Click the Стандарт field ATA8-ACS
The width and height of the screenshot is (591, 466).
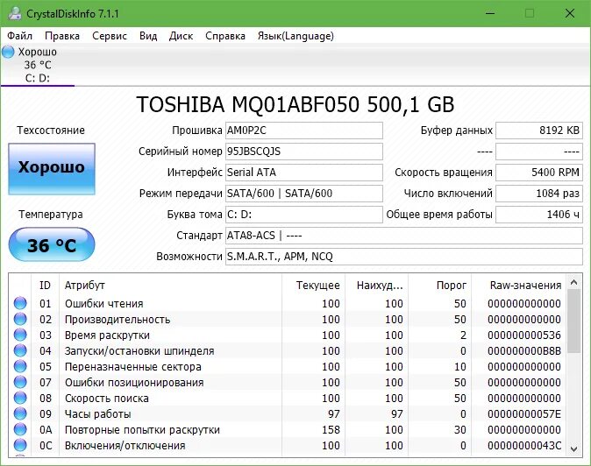pos(404,236)
